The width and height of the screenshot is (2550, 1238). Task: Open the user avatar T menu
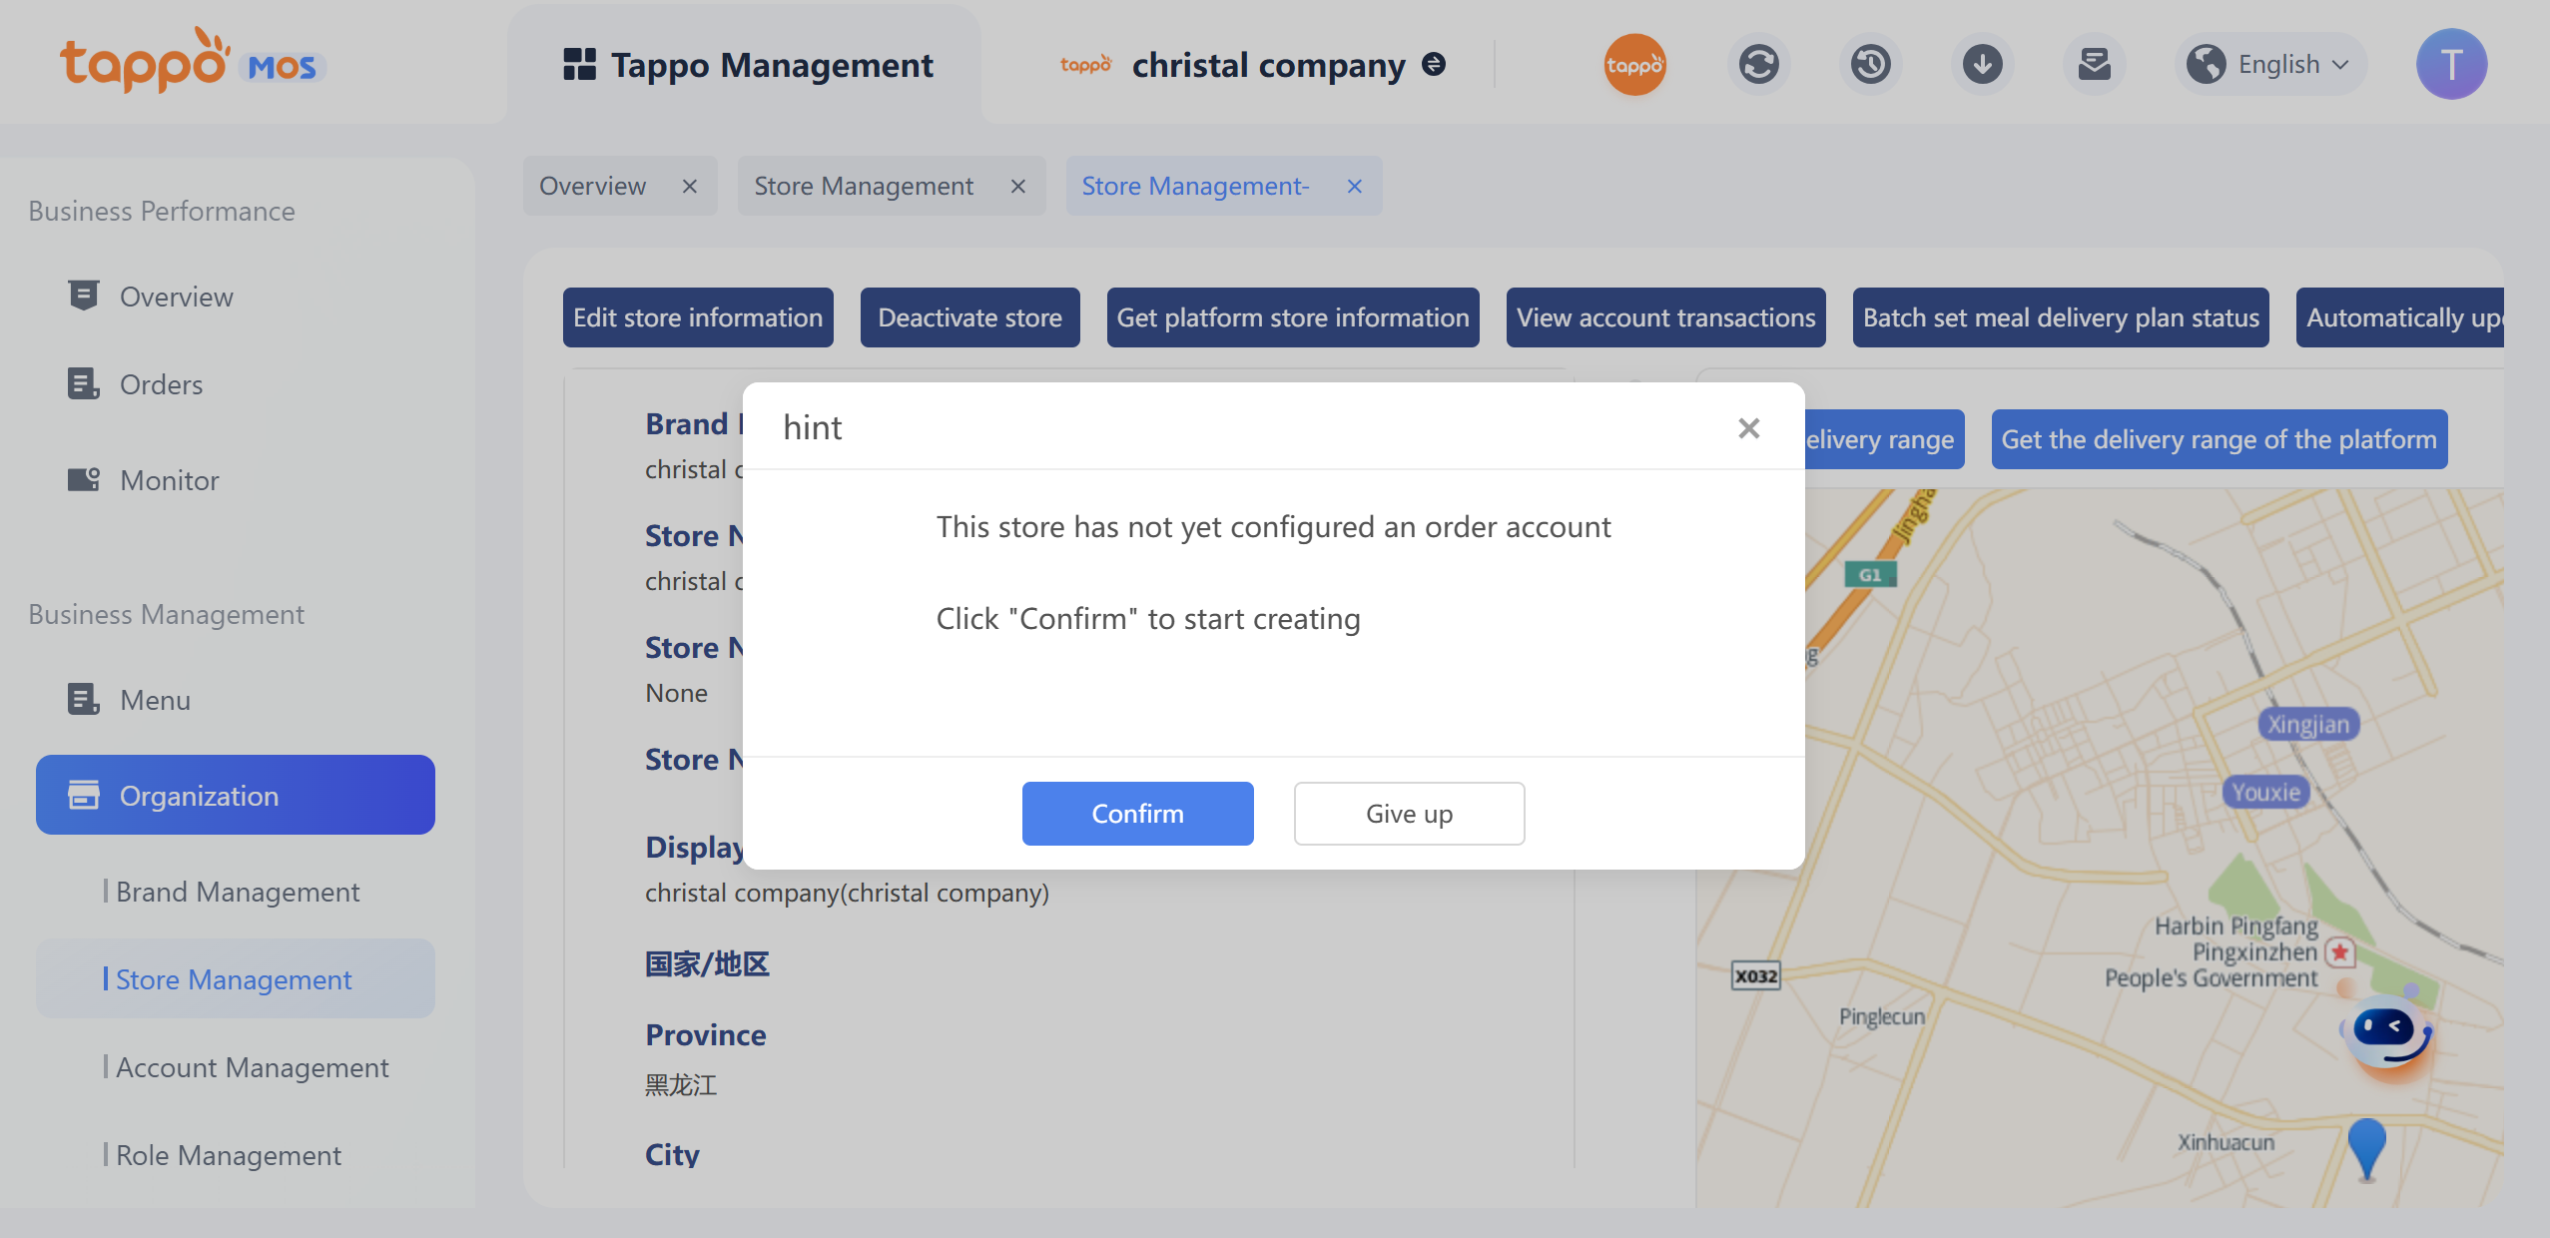(2451, 65)
